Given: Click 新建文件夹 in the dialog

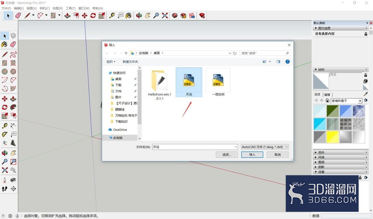Looking at the screenshot, I should 130,61.
